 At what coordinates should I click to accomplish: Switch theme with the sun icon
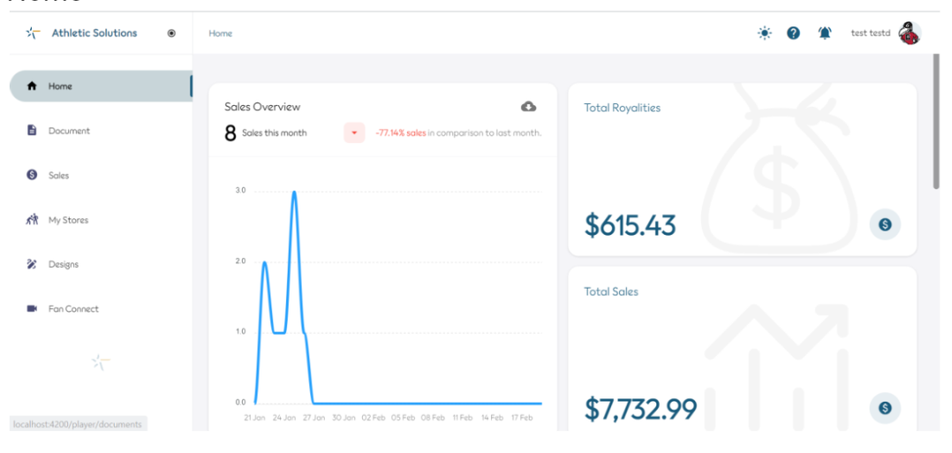(765, 34)
